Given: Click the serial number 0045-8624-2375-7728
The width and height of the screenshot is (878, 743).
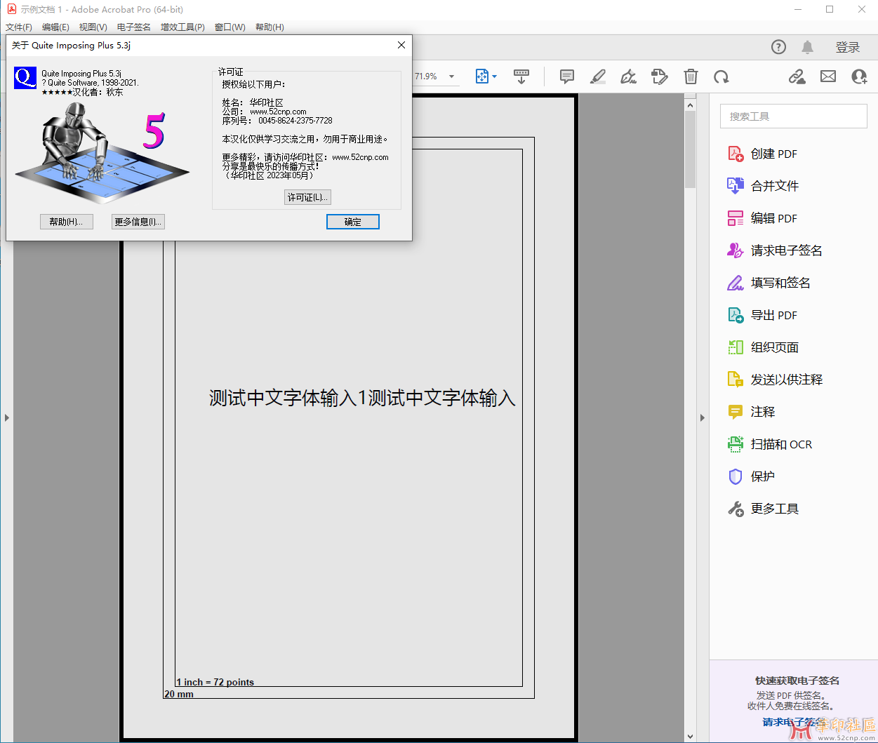Looking at the screenshot, I should 295,121.
